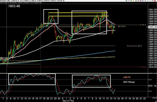This screenshot has height=102, width=157.
Task: Click hour 23 on the time axis
Action: pos(59,98)
